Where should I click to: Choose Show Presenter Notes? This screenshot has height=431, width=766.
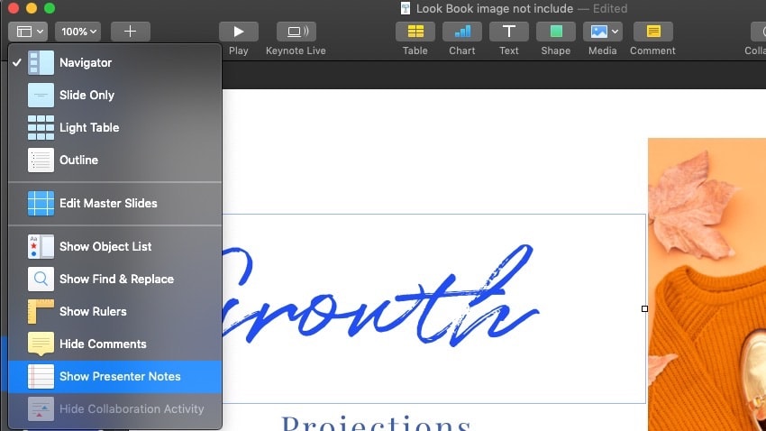[x=115, y=376]
